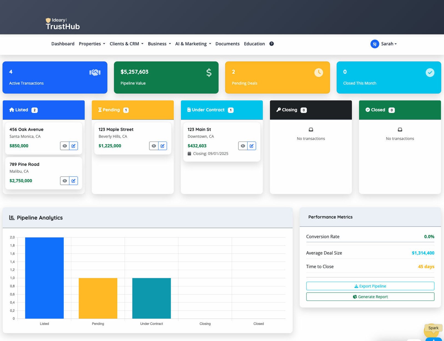444x341 pixels.
Task: View details of 123 Maple Street
Action: click(154, 146)
